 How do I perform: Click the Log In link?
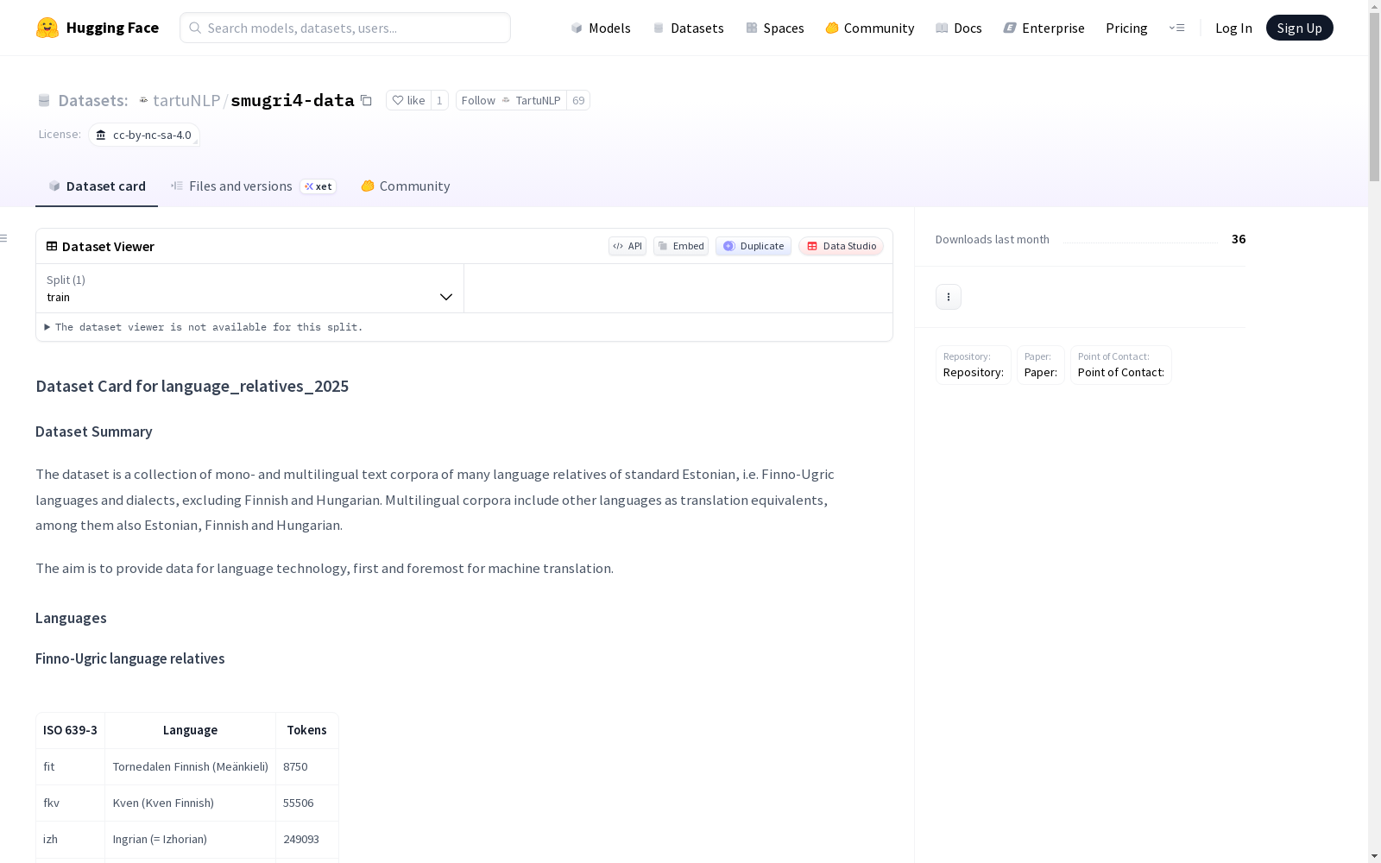pos(1233,28)
